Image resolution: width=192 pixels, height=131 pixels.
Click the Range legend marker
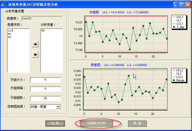tap(174, 80)
